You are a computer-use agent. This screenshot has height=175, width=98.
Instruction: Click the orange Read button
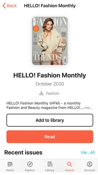point(50,137)
